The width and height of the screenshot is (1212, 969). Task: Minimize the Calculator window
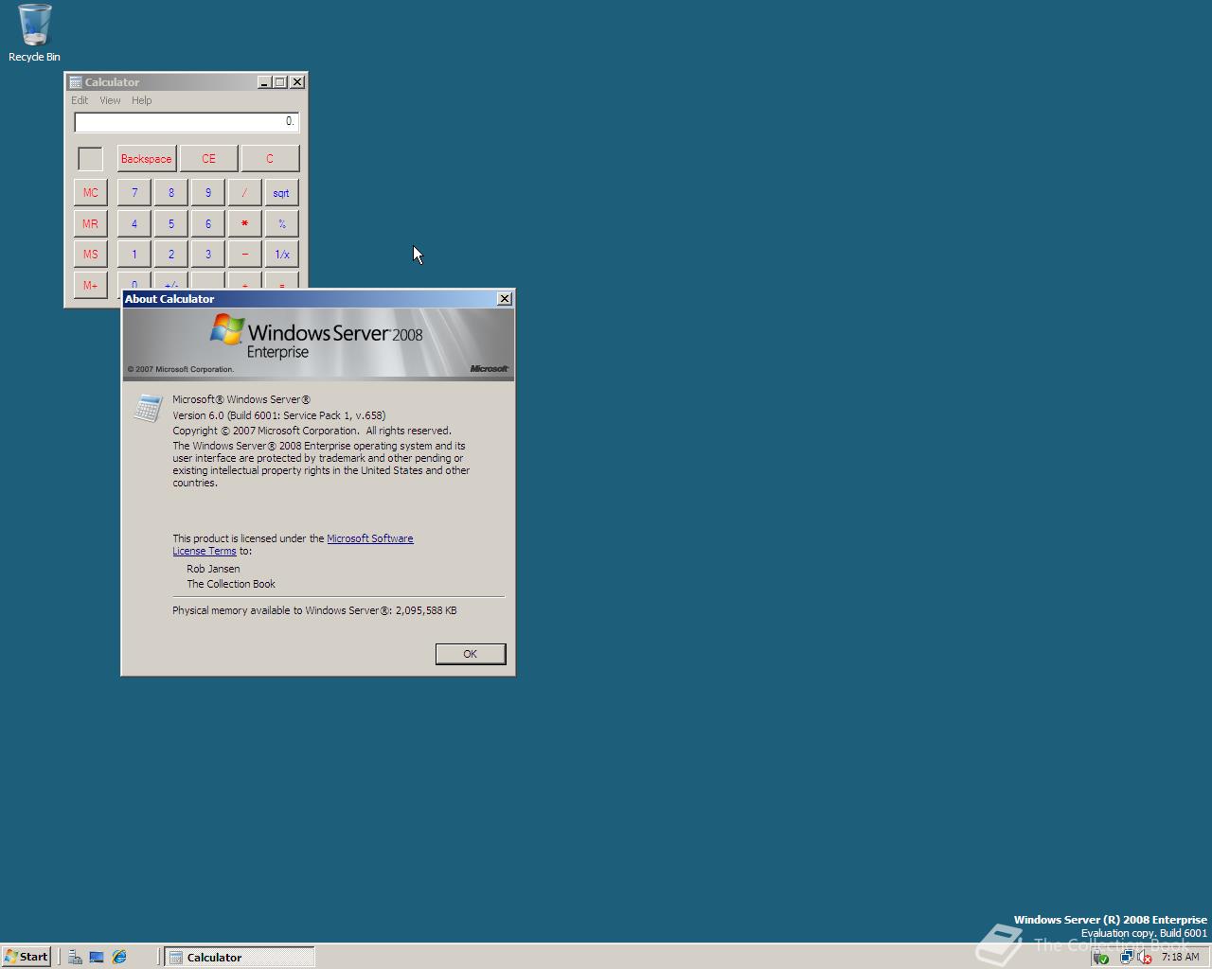264,82
